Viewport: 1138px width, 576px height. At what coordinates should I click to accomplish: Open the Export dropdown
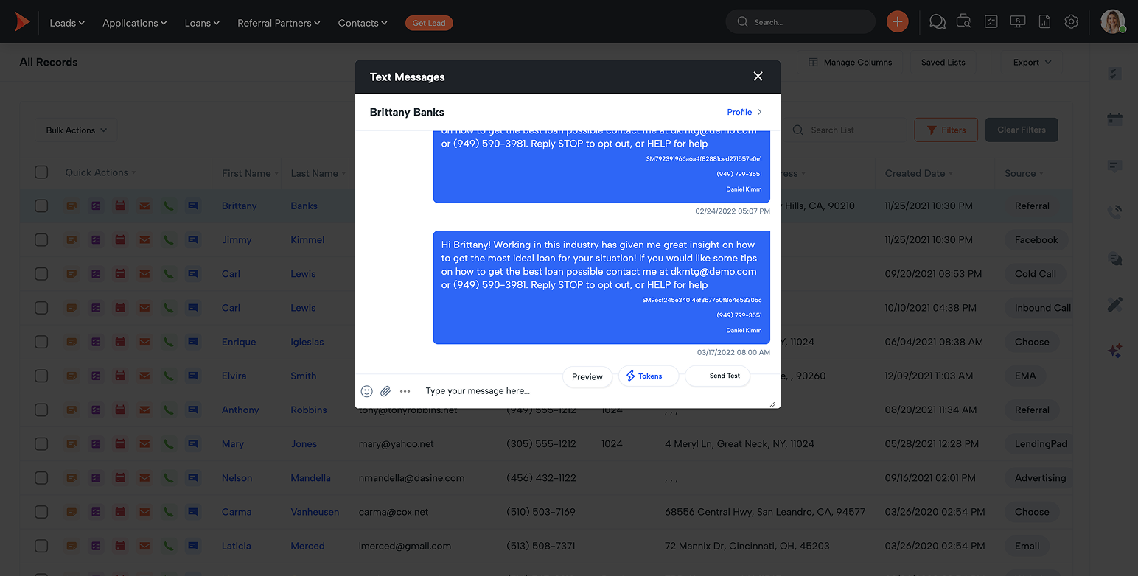[1032, 63]
